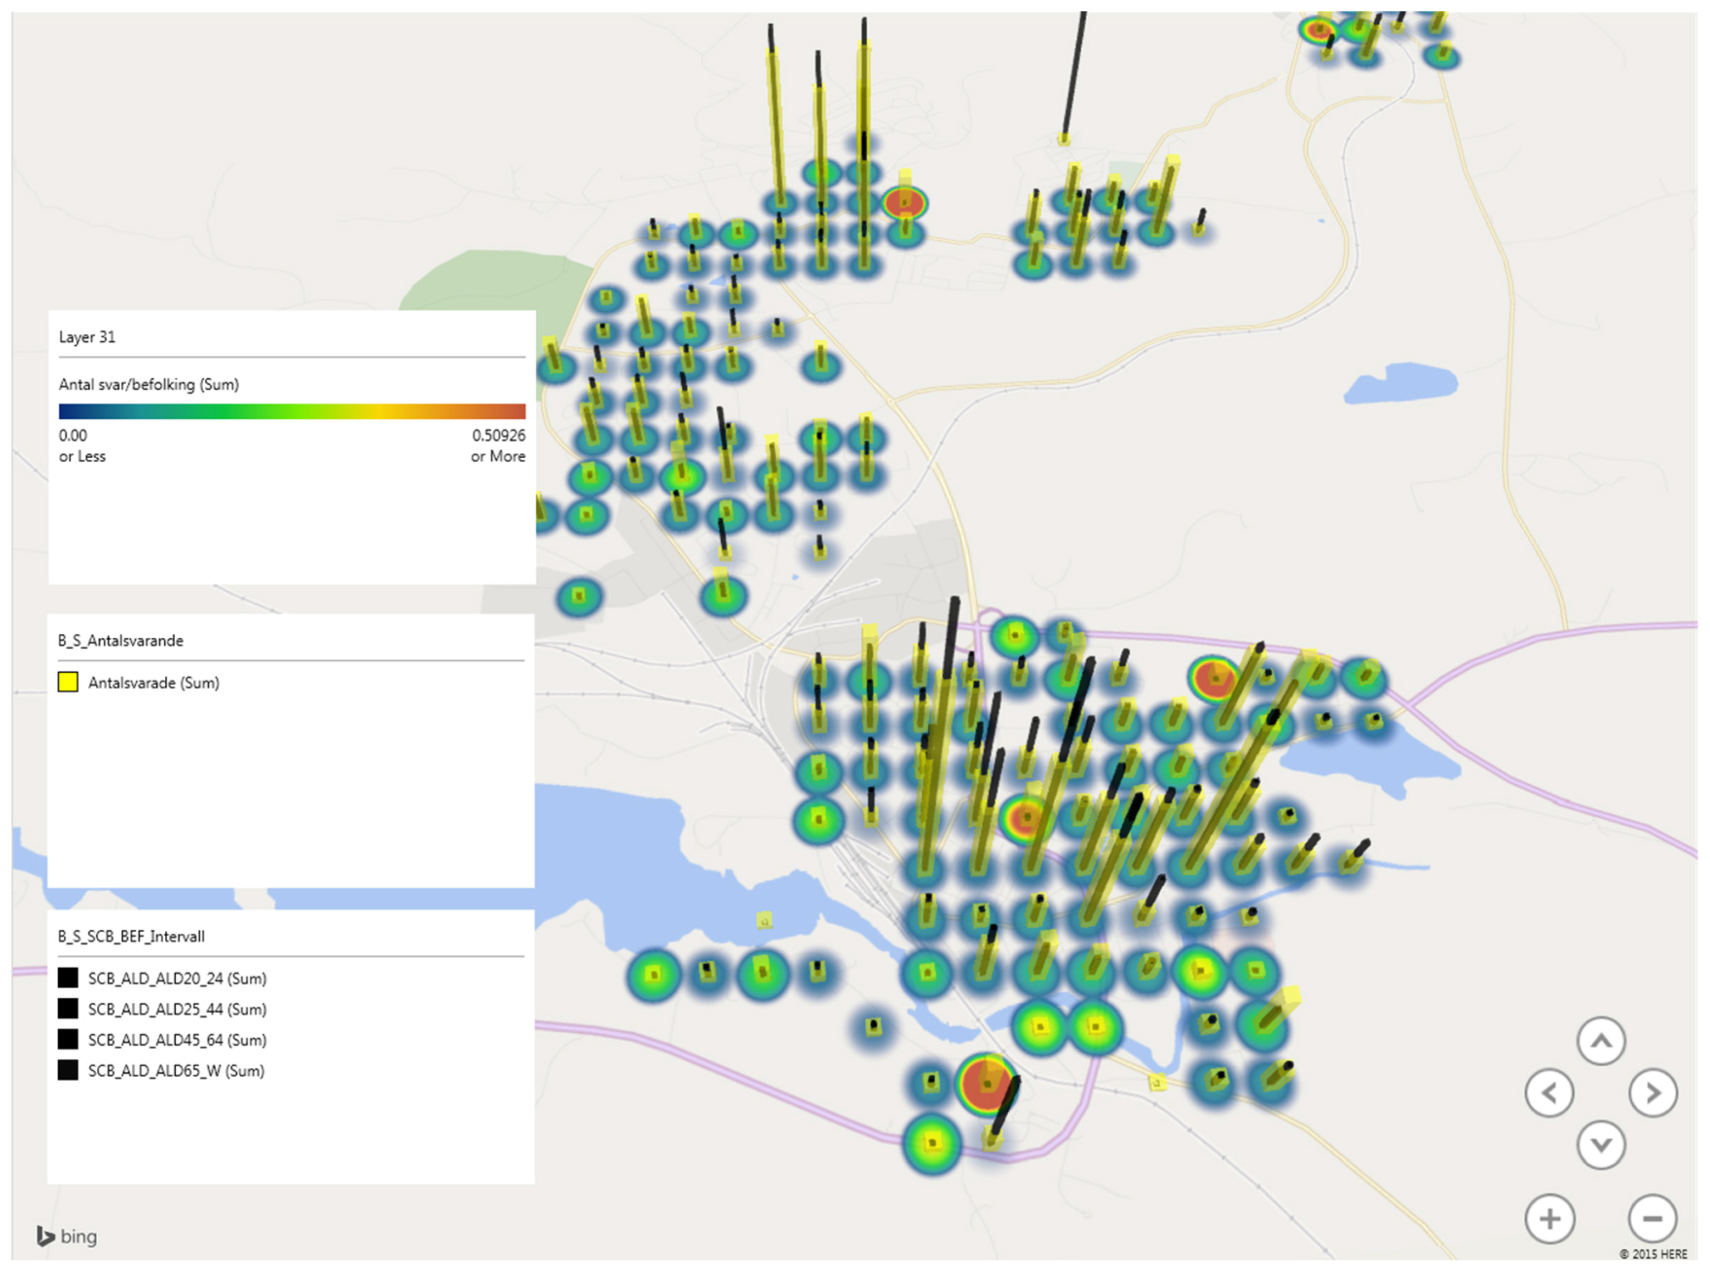Image resolution: width=1710 pixels, height=1271 pixels.
Task: Click the SCB_ALD_ALD45_64 (Sum) legend entry
Action: point(177,1039)
